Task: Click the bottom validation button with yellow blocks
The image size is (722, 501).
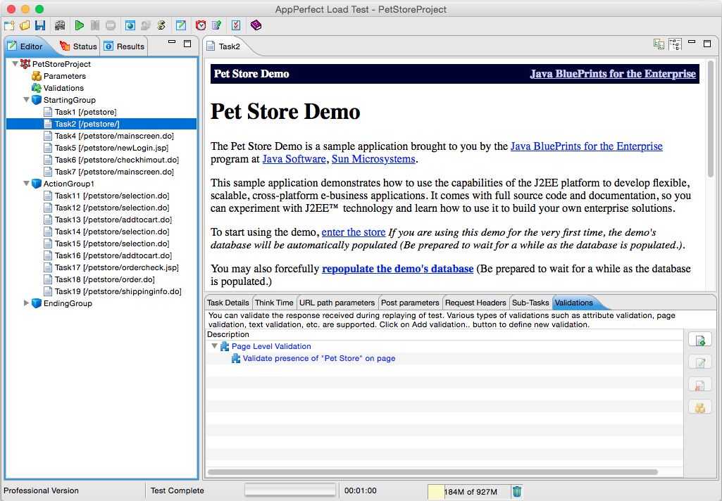Action: click(700, 407)
